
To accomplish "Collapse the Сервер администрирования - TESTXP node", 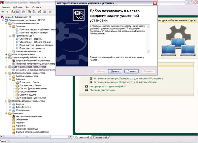I will (3, 20).
